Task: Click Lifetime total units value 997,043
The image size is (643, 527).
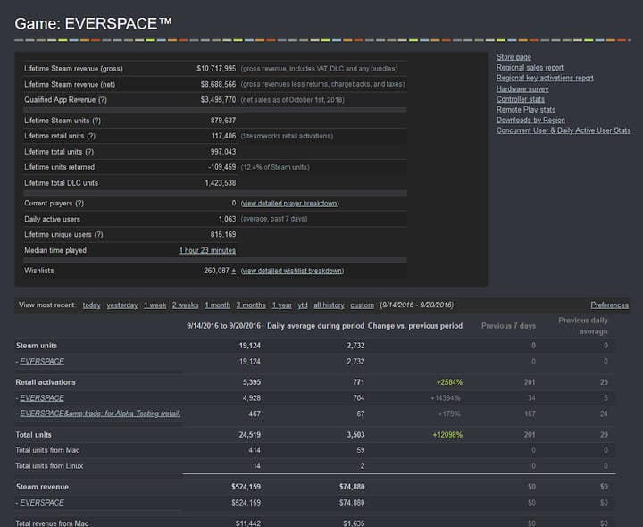Action: (223, 152)
